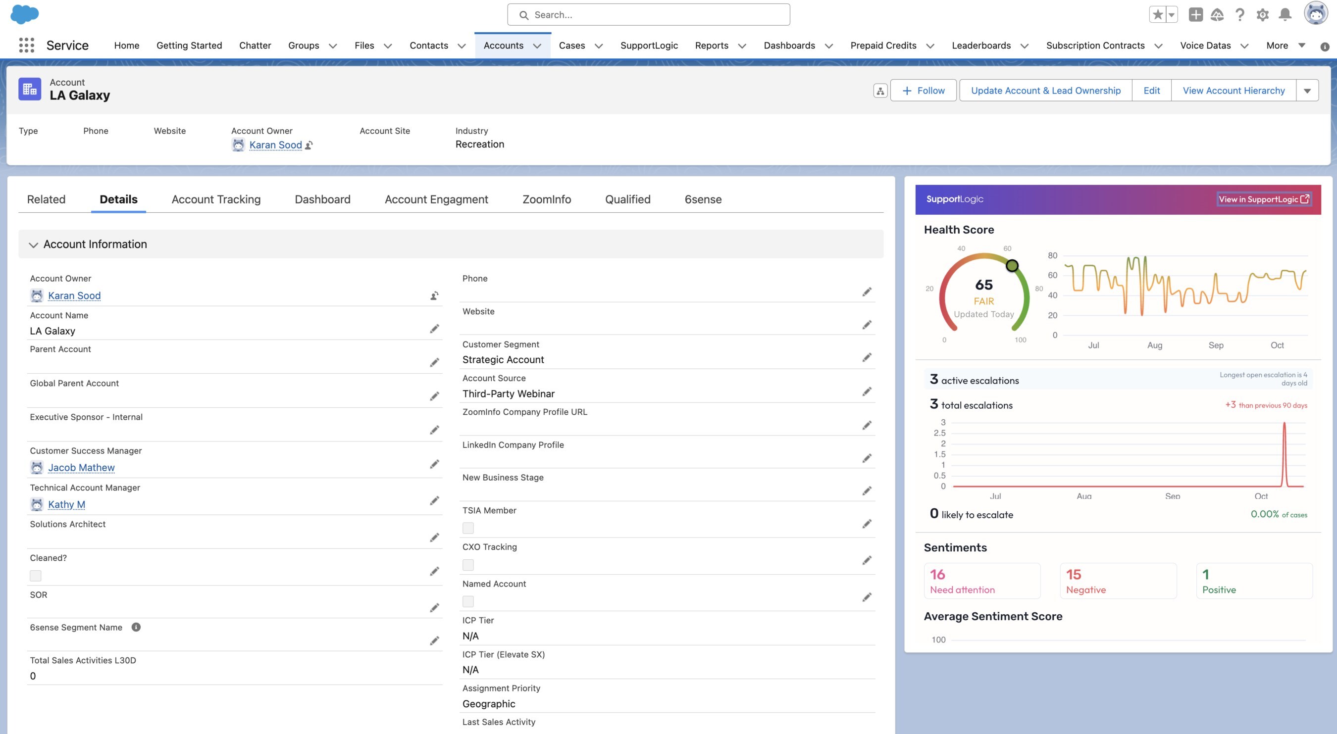Change Account Owner in details section

click(x=434, y=295)
